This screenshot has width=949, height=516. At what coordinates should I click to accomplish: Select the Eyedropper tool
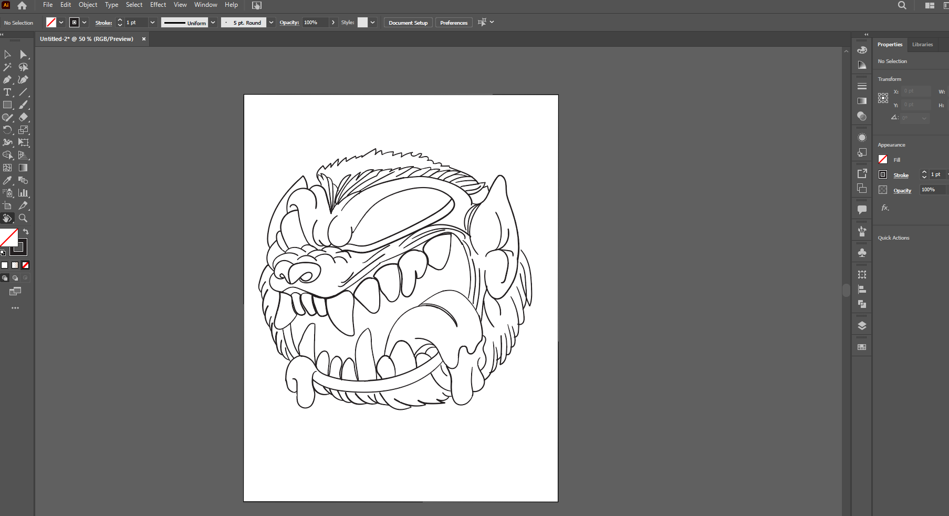tap(7, 181)
